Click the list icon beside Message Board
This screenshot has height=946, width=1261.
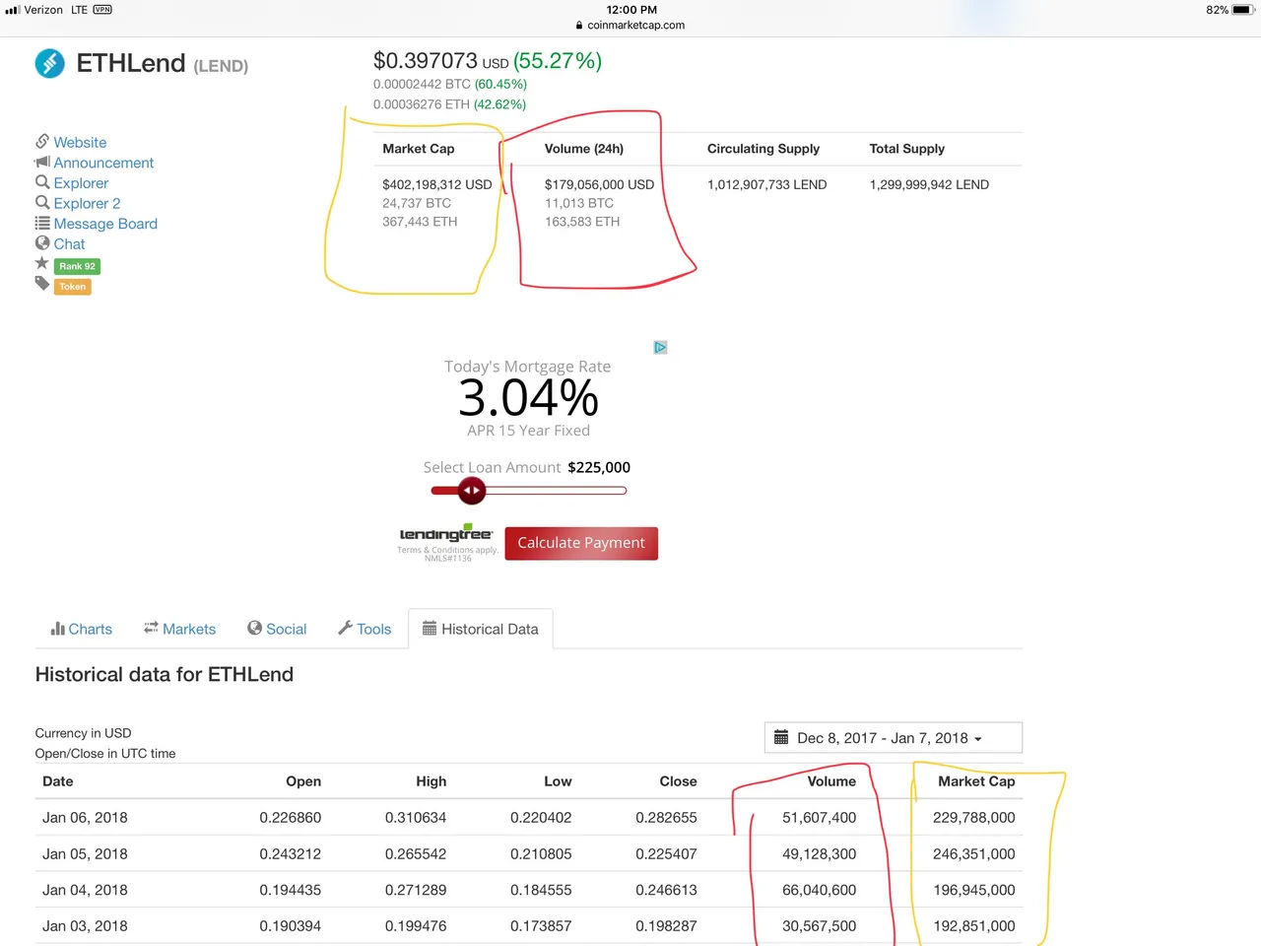[x=42, y=223]
